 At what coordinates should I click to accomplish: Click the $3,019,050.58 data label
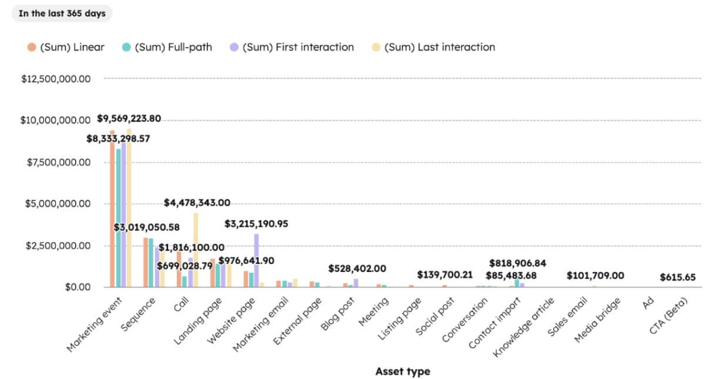tap(147, 227)
